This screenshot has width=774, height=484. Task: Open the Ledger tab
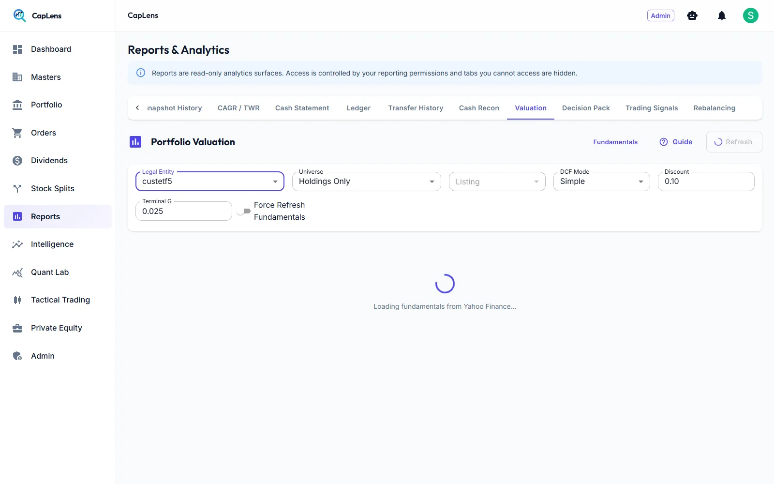358,108
